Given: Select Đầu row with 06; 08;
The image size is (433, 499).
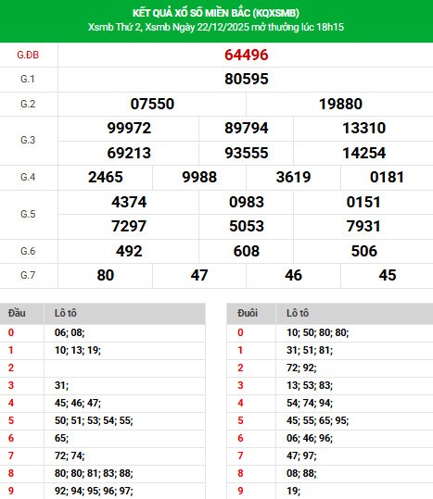Looking at the screenshot, I should coord(103,333).
